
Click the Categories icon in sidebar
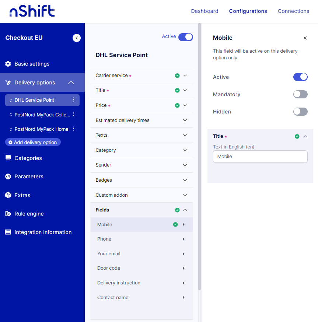(x=8, y=158)
